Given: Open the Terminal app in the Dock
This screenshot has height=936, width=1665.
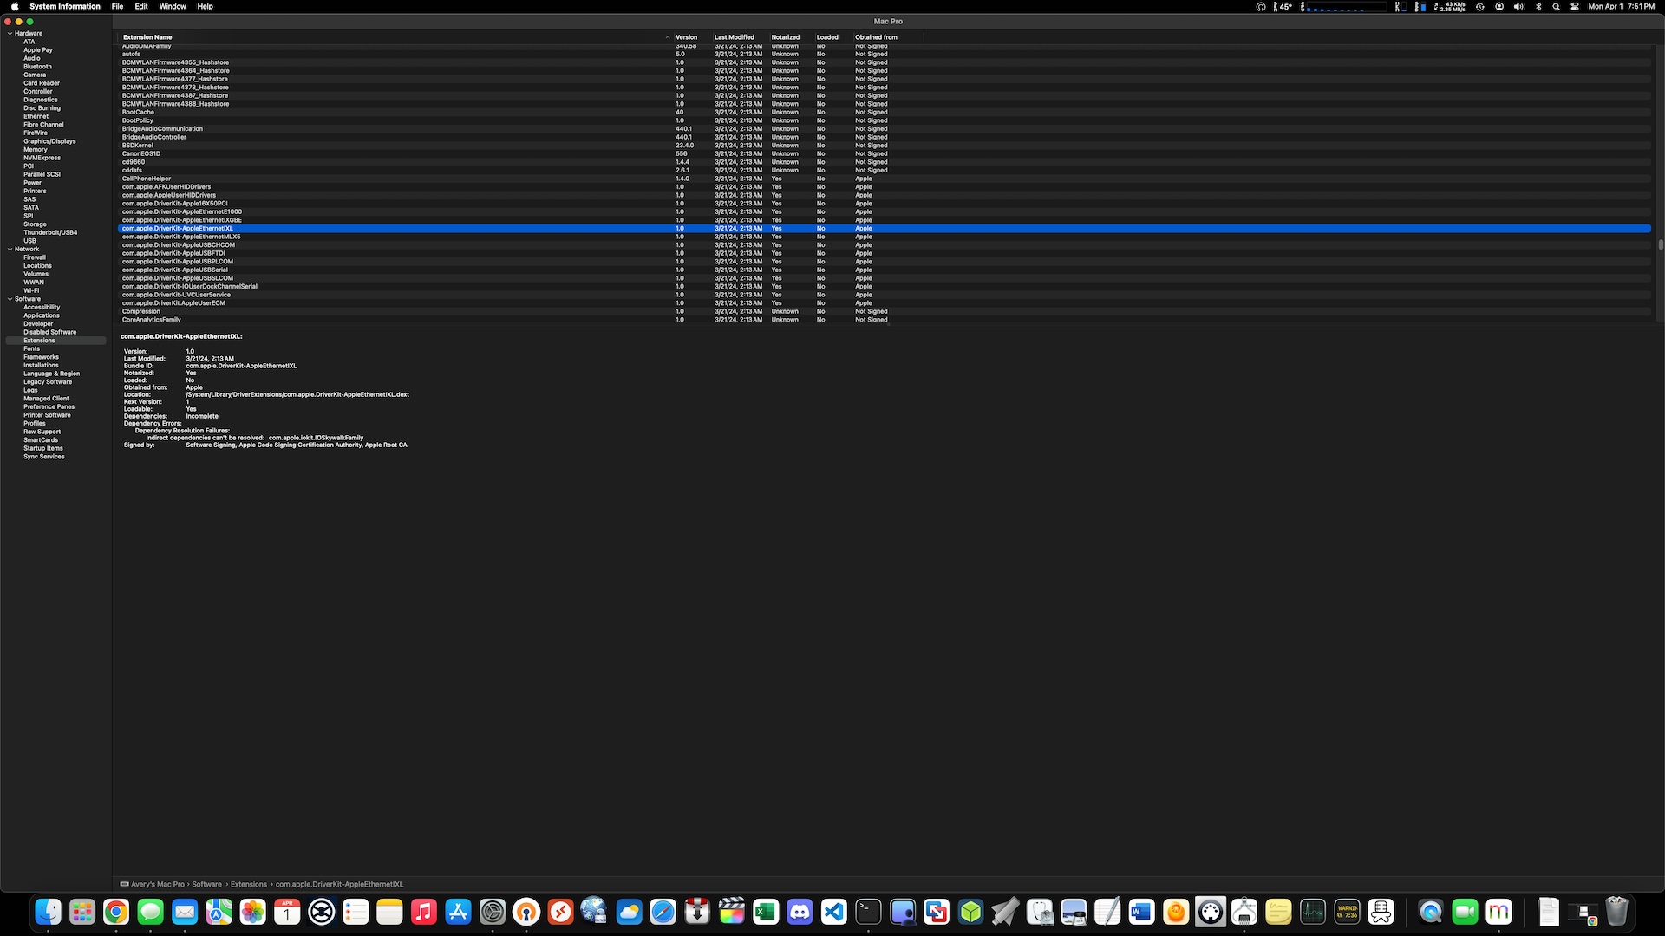Looking at the screenshot, I should point(868,912).
